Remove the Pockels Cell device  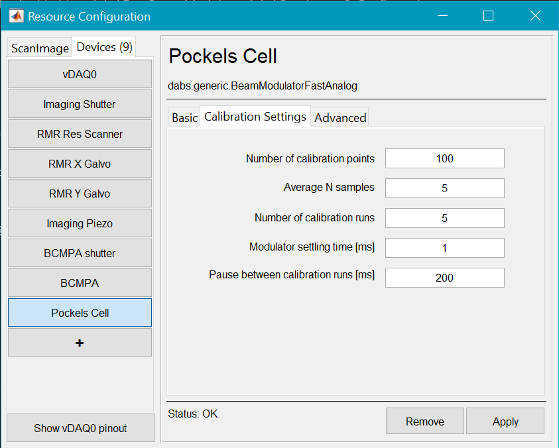425,421
